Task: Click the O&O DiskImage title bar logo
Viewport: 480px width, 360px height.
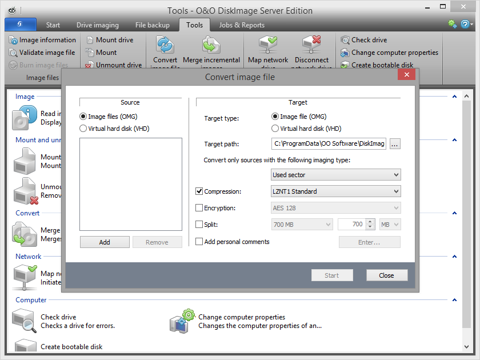Action: click(x=12, y=11)
